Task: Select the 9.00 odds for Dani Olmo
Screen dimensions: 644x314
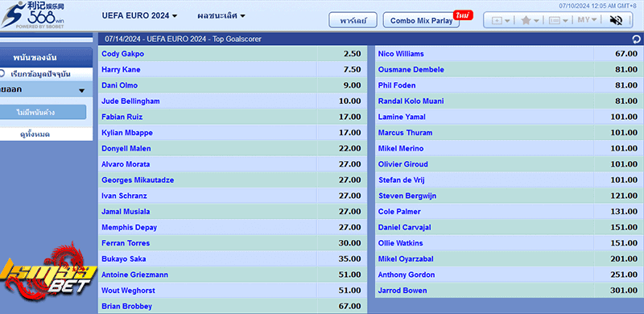Action: coord(352,85)
